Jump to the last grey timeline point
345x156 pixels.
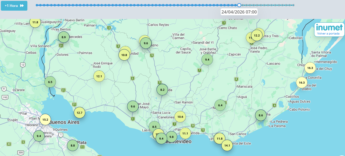(293, 5)
